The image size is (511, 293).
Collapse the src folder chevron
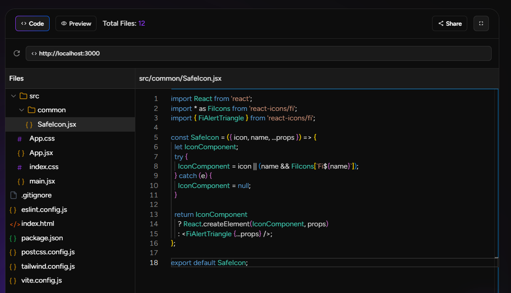[14, 96]
